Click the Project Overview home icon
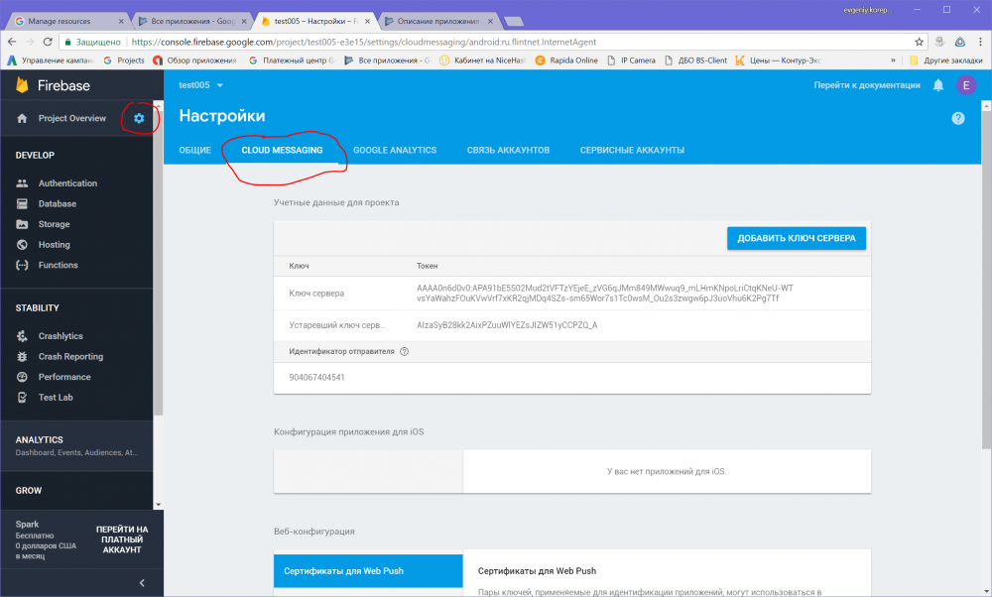The image size is (992, 597). tap(22, 118)
